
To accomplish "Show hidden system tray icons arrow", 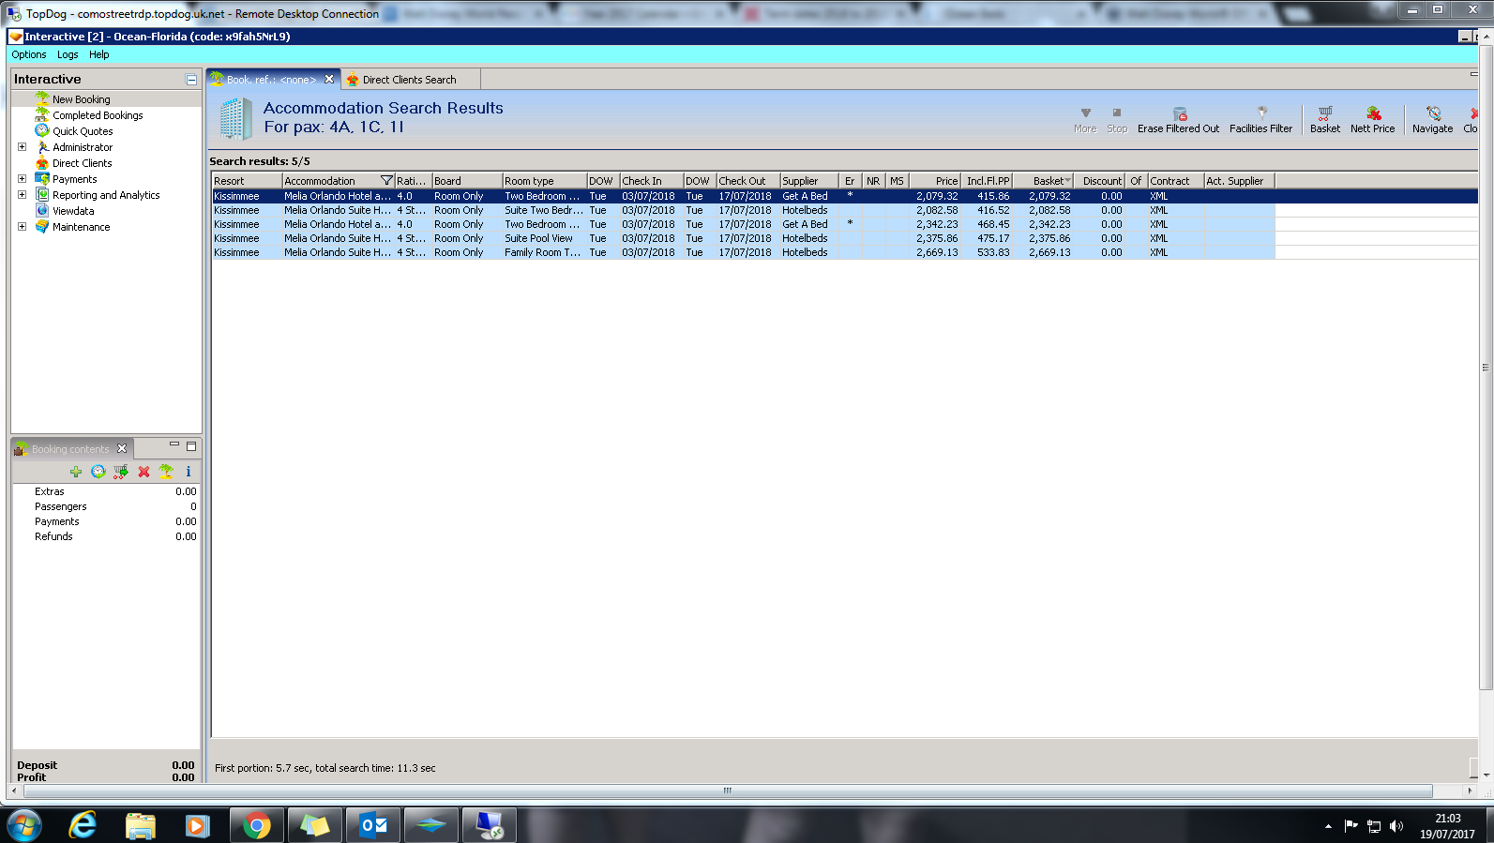I will point(1328,826).
